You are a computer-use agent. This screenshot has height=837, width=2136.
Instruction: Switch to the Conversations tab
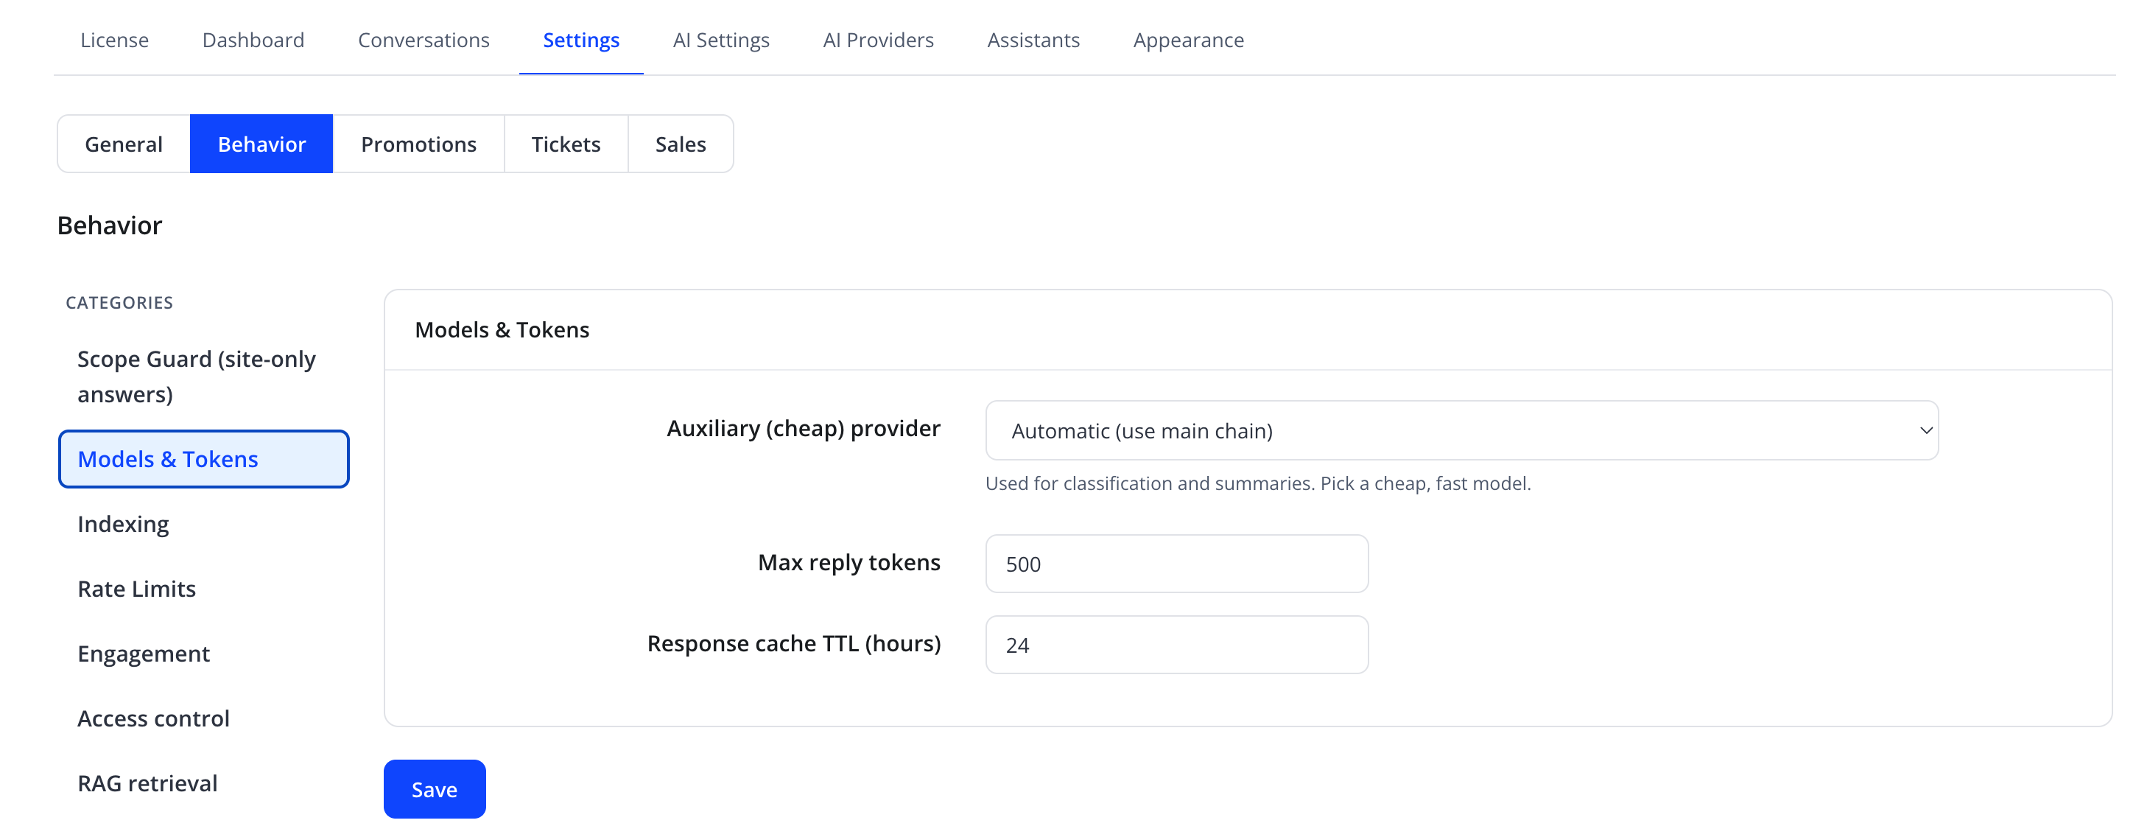(x=423, y=40)
